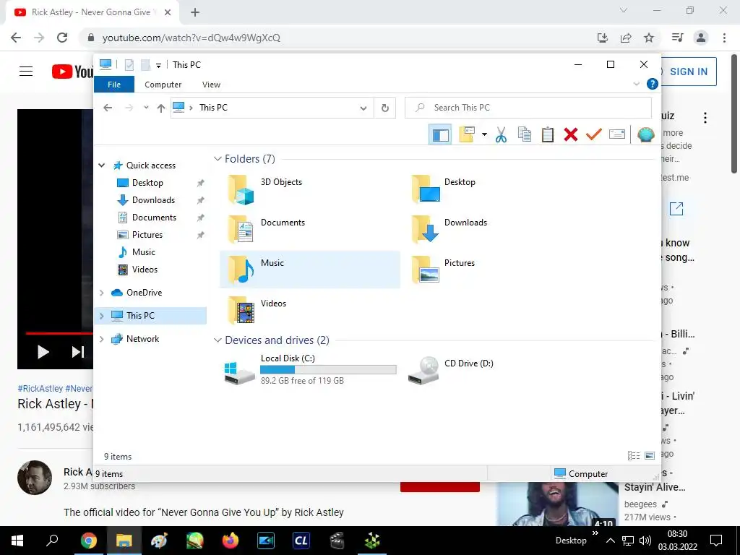Viewport: 740px width, 555px height.
Task: Select Local Disk (C:) drive
Action: pos(310,371)
